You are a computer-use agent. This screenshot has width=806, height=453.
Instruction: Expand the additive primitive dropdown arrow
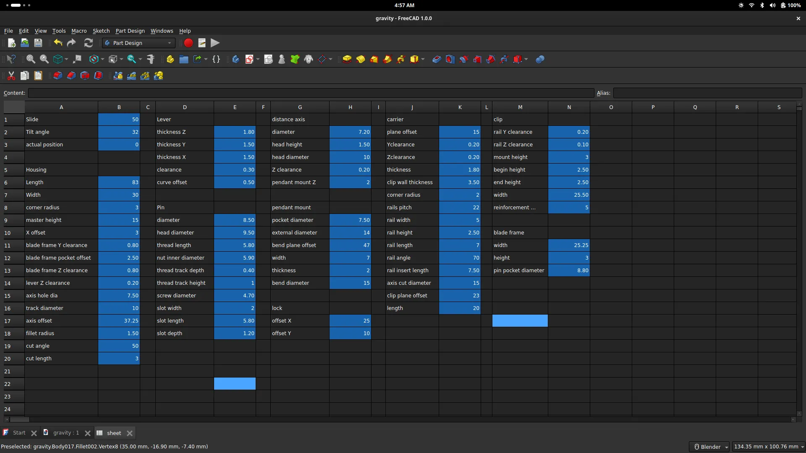coord(423,59)
